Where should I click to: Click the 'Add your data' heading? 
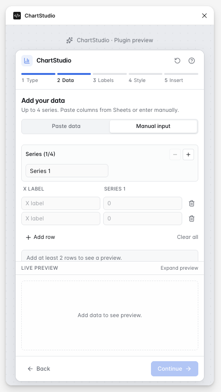click(x=43, y=101)
